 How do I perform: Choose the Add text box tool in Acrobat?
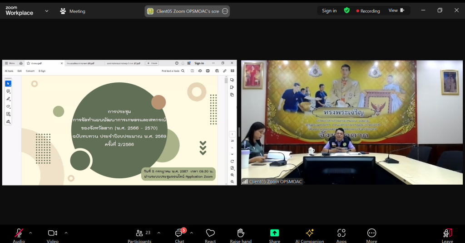(8, 114)
